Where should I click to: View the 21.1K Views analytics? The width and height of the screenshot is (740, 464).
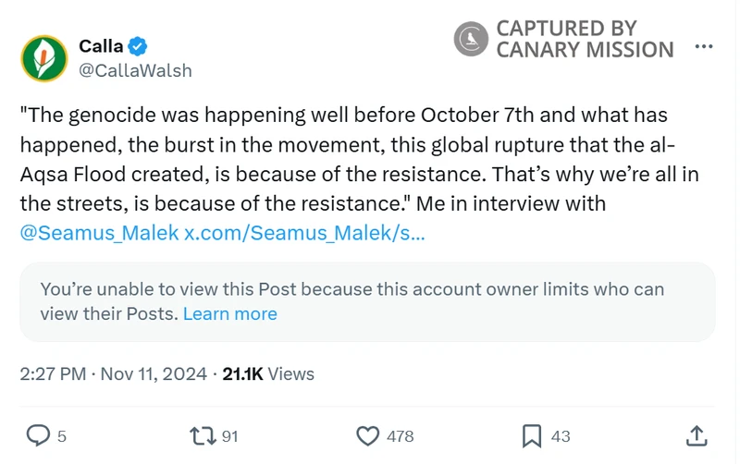268,374
